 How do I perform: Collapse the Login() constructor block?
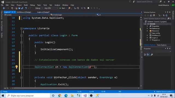[x=21, y=42]
